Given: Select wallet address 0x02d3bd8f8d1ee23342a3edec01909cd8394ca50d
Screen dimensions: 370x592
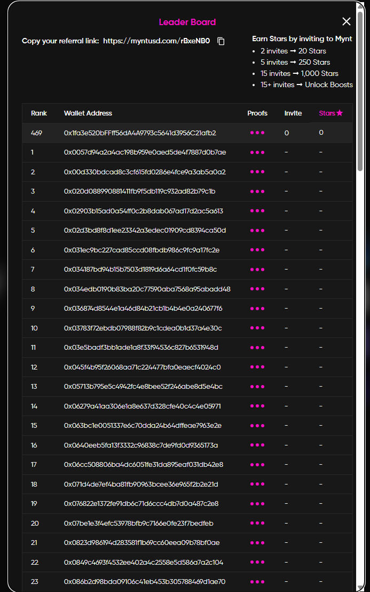Looking at the screenshot, I should pos(145,230).
